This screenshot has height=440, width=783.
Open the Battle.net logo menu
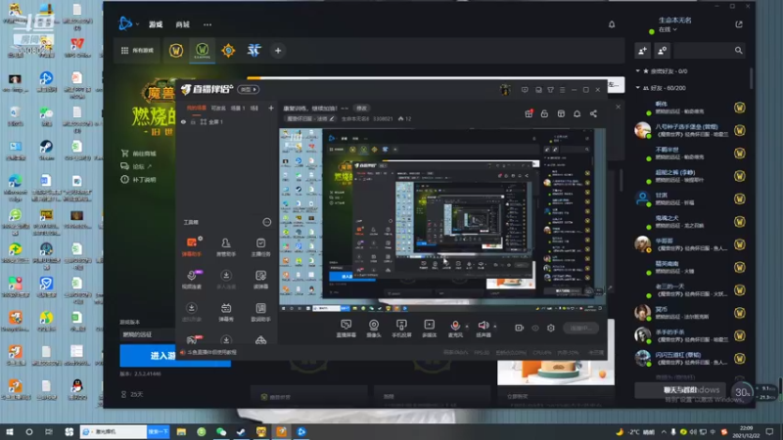pos(125,23)
